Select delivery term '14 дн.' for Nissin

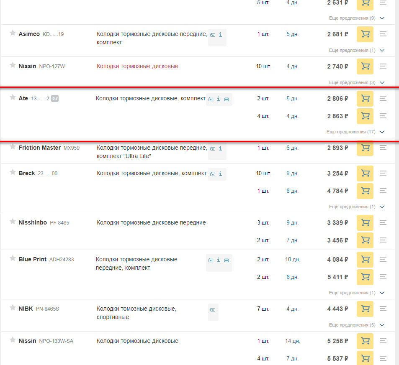pos(292,341)
